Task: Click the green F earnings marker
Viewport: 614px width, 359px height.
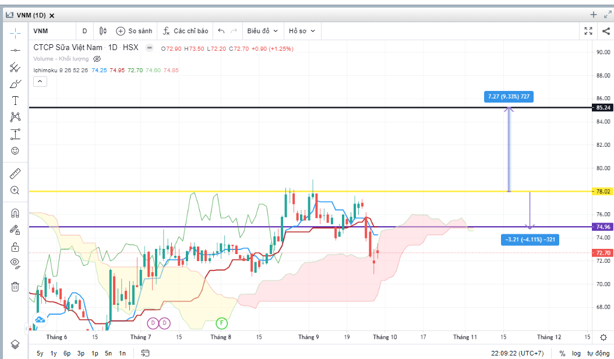Action: click(x=221, y=323)
